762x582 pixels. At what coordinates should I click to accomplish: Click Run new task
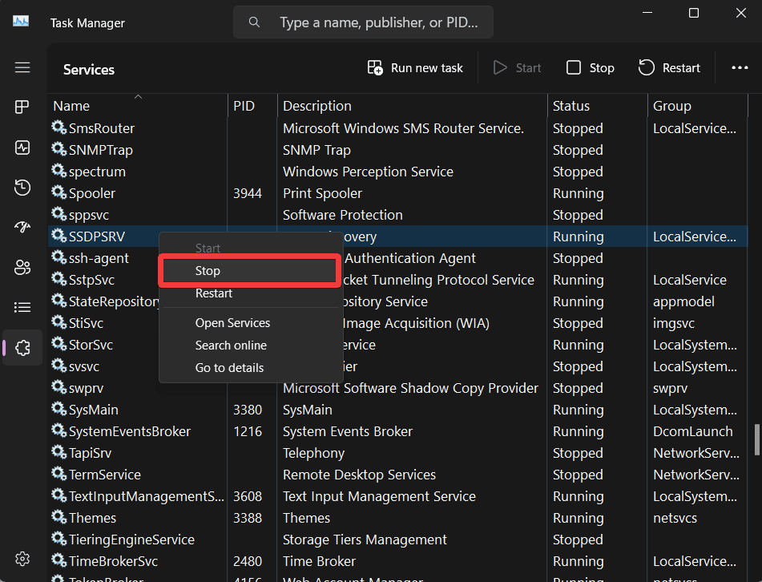pyautogui.click(x=414, y=67)
